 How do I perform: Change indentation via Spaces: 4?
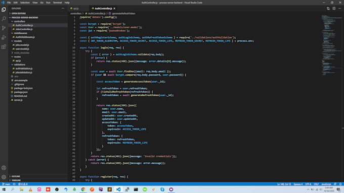(298, 184)
